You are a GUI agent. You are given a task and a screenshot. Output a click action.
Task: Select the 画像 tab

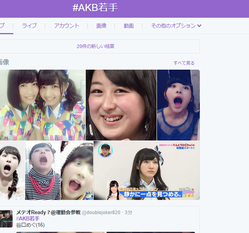(x=101, y=26)
